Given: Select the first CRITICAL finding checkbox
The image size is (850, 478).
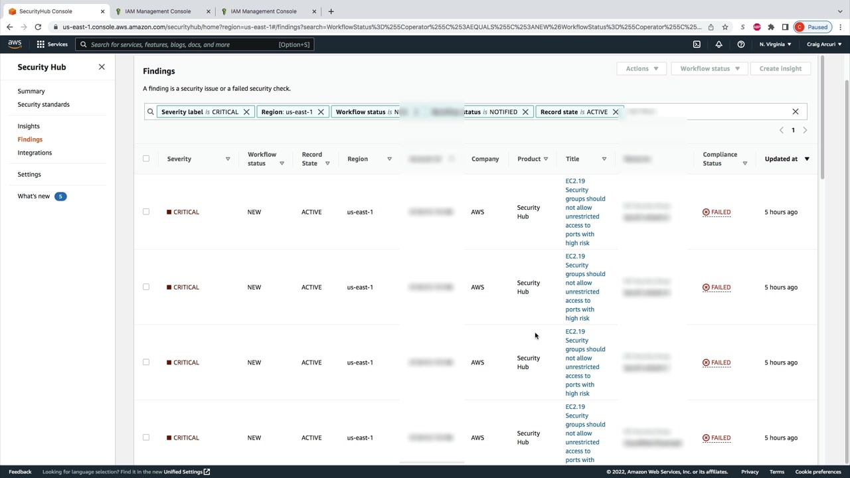Looking at the screenshot, I should click(146, 212).
